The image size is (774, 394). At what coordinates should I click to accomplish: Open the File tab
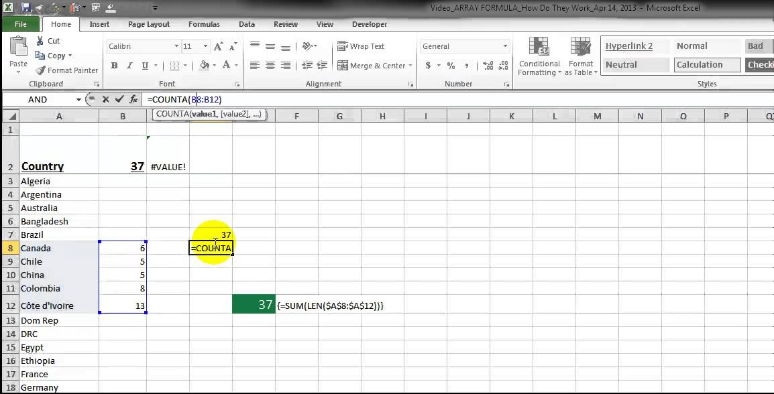pyautogui.click(x=21, y=24)
